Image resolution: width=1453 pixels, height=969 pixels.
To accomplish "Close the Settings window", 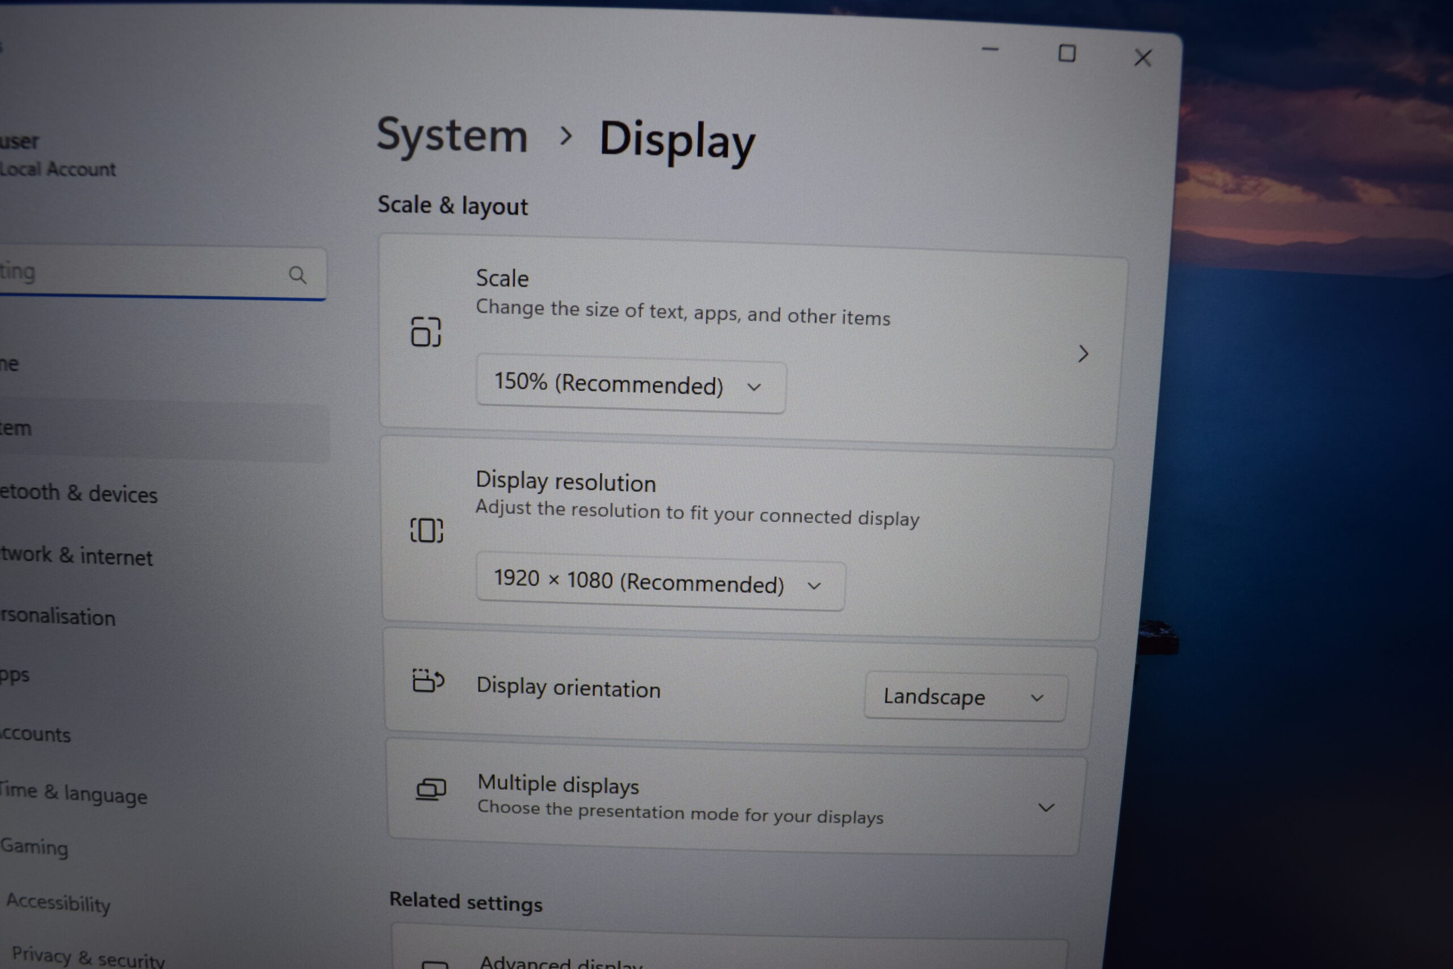I will [x=1143, y=57].
